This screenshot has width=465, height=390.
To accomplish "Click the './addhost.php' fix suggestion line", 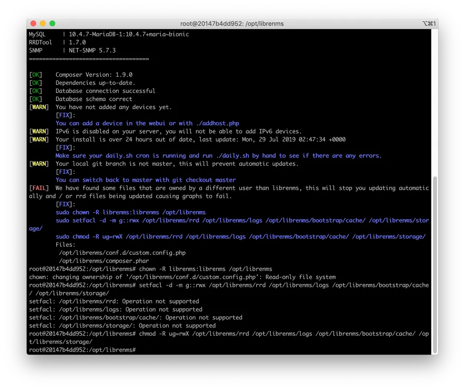I will click(x=147, y=124).
